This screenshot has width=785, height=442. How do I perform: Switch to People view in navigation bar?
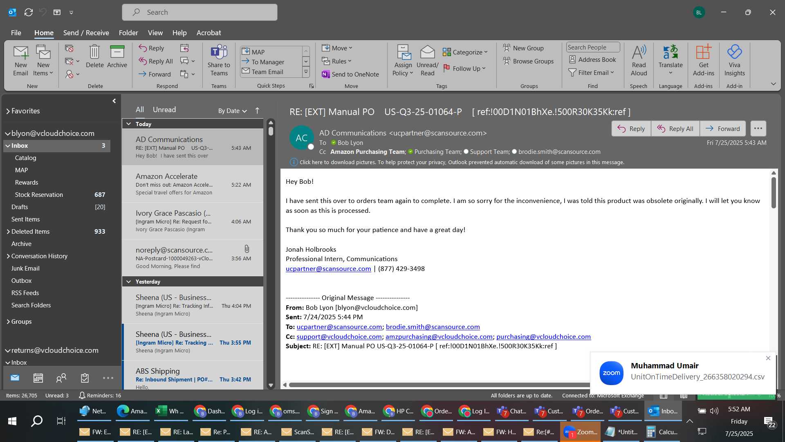click(x=61, y=378)
